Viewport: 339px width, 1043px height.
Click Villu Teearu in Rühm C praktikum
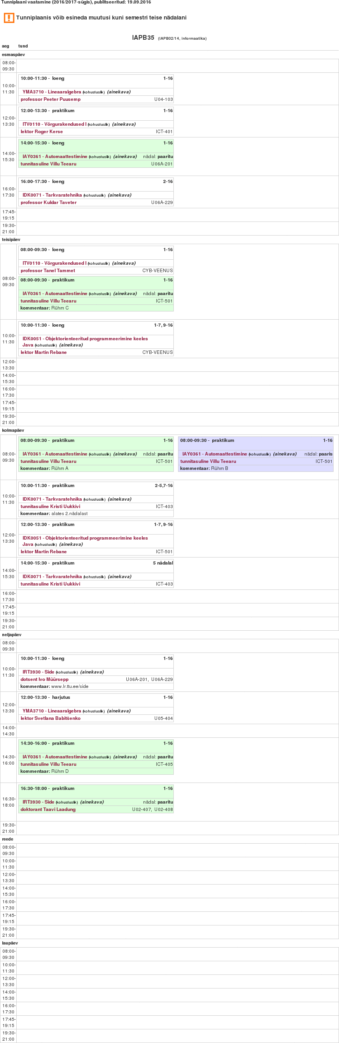(49, 301)
